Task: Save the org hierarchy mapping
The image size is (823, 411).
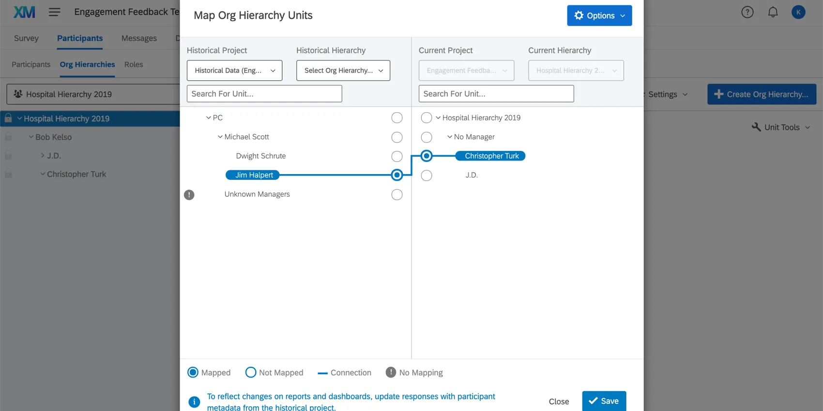Action: [x=604, y=401]
